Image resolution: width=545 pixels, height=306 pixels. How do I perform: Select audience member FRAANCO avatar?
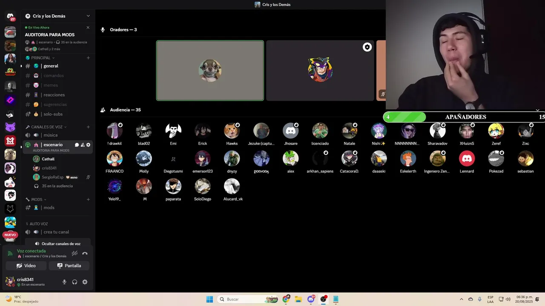(x=115, y=159)
